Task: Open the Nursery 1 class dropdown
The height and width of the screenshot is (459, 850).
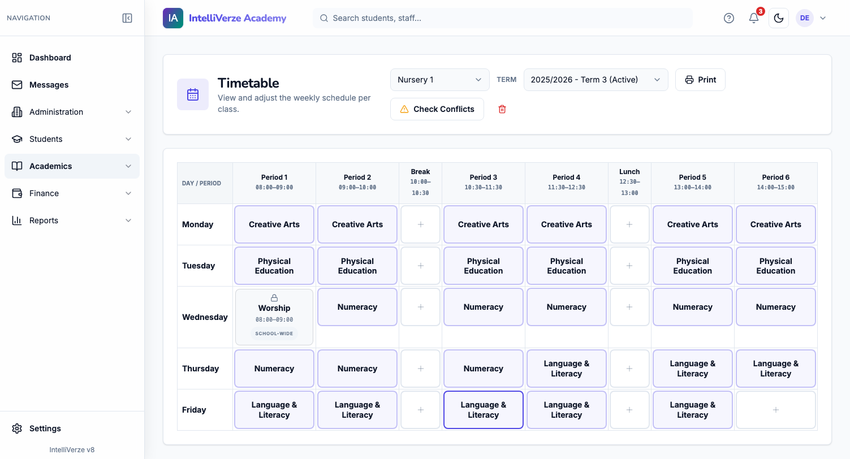Action: [x=440, y=80]
